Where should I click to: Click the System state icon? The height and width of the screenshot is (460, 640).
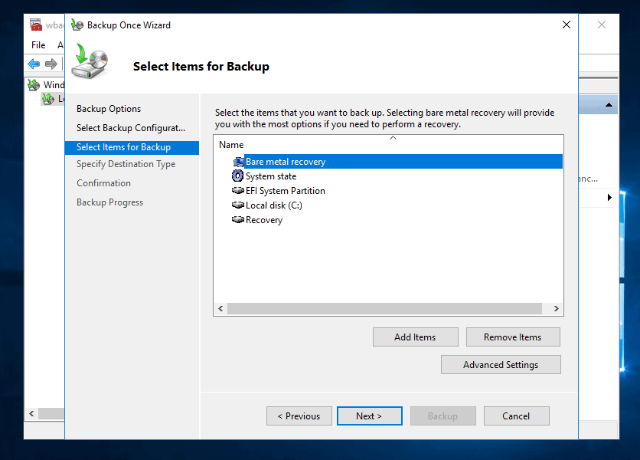[x=238, y=176]
